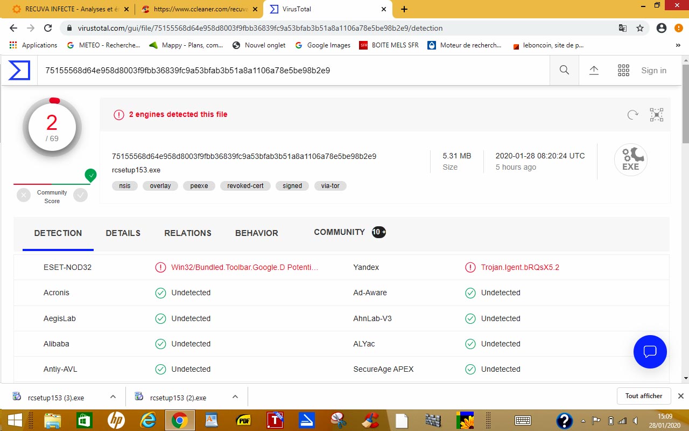Click Chrome back arrow
Image resolution: width=689 pixels, height=431 pixels.
pyautogui.click(x=13, y=28)
